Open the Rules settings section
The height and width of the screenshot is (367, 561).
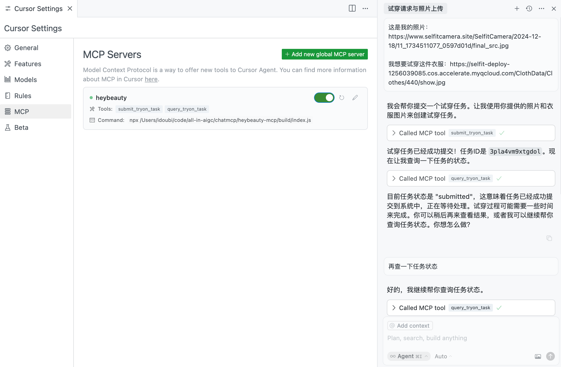click(23, 96)
